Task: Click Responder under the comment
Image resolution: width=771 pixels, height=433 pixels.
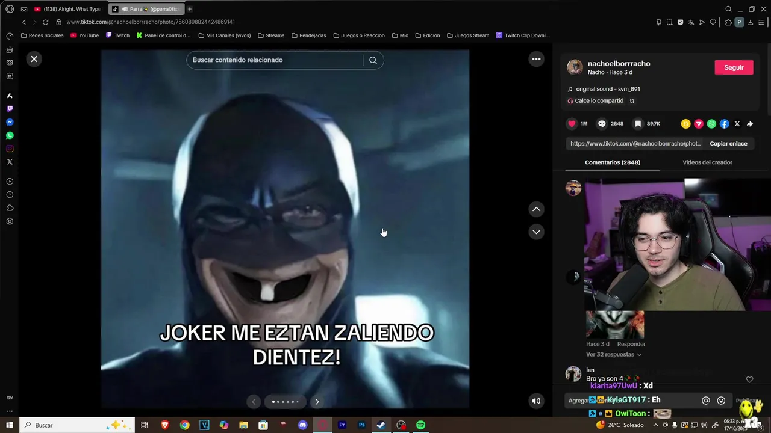Action: pos(631,344)
